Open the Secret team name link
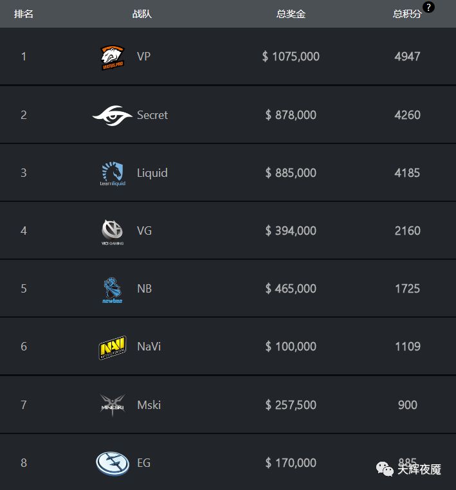Image resolution: width=456 pixels, height=490 pixels. [x=152, y=115]
